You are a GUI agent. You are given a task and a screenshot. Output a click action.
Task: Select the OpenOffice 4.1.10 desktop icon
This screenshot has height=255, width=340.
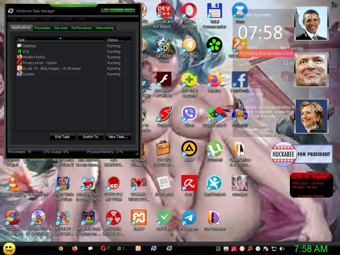tap(240, 153)
